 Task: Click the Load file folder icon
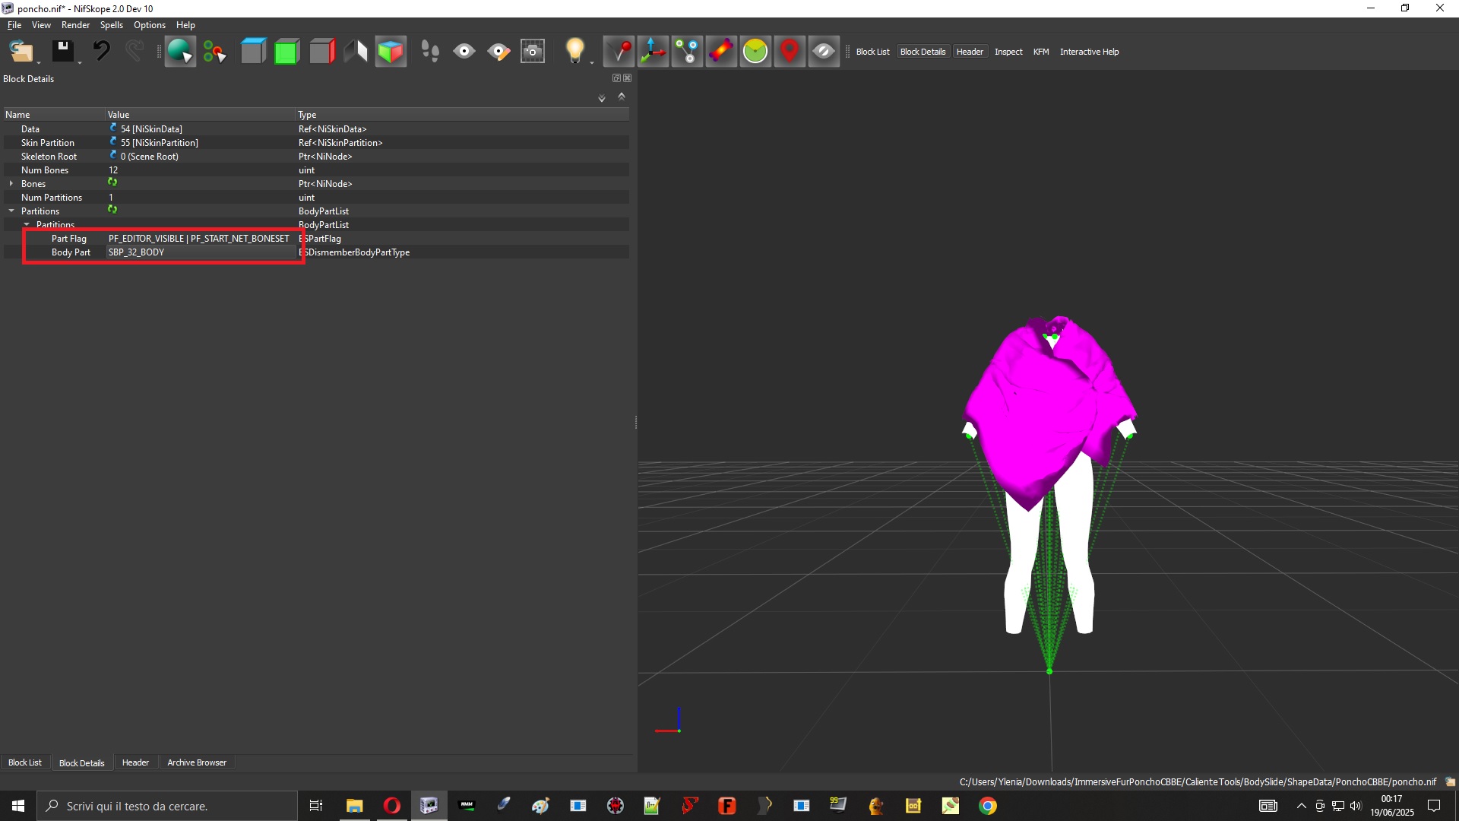[x=21, y=52]
